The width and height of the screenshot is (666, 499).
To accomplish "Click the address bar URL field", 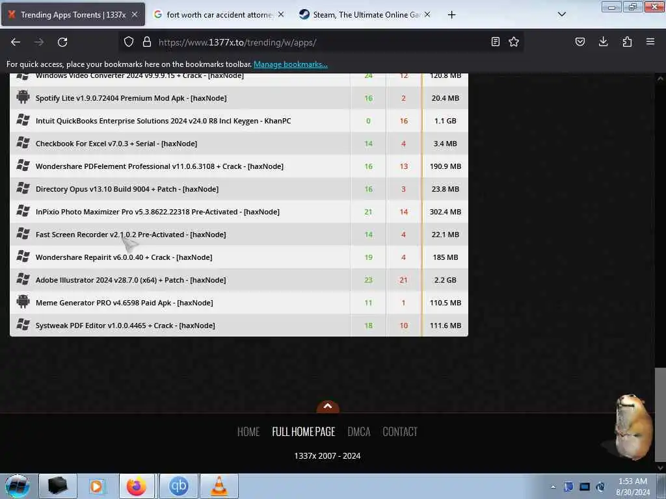I will click(x=321, y=42).
